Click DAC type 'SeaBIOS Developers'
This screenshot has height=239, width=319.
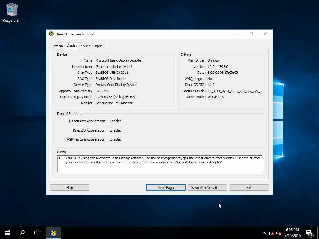(x=111, y=79)
